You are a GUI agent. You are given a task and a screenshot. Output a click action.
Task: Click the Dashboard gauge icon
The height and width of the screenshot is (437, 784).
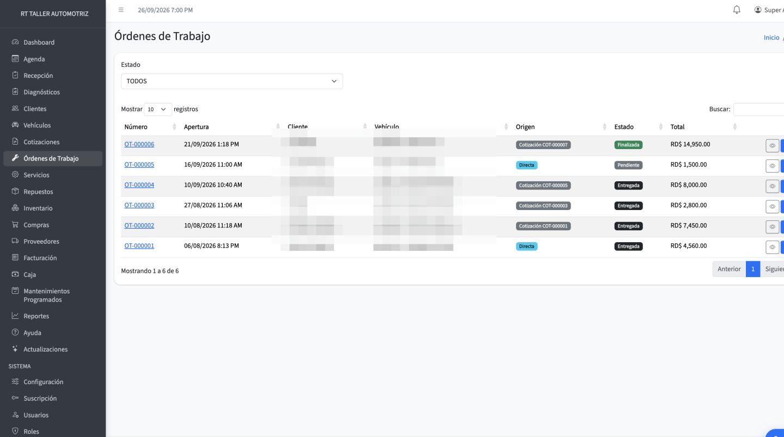tap(15, 42)
